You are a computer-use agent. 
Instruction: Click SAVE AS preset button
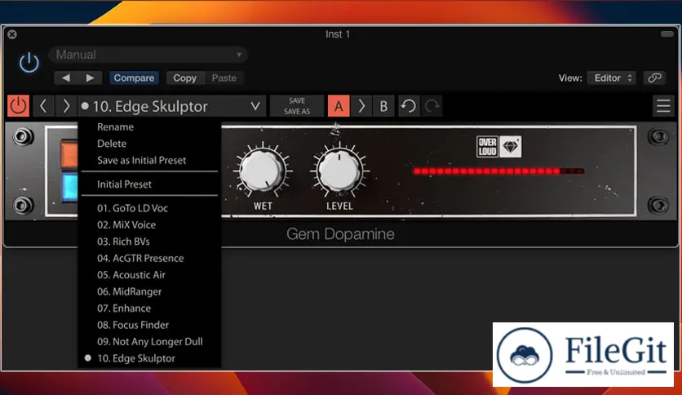click(x=297, y=111)
